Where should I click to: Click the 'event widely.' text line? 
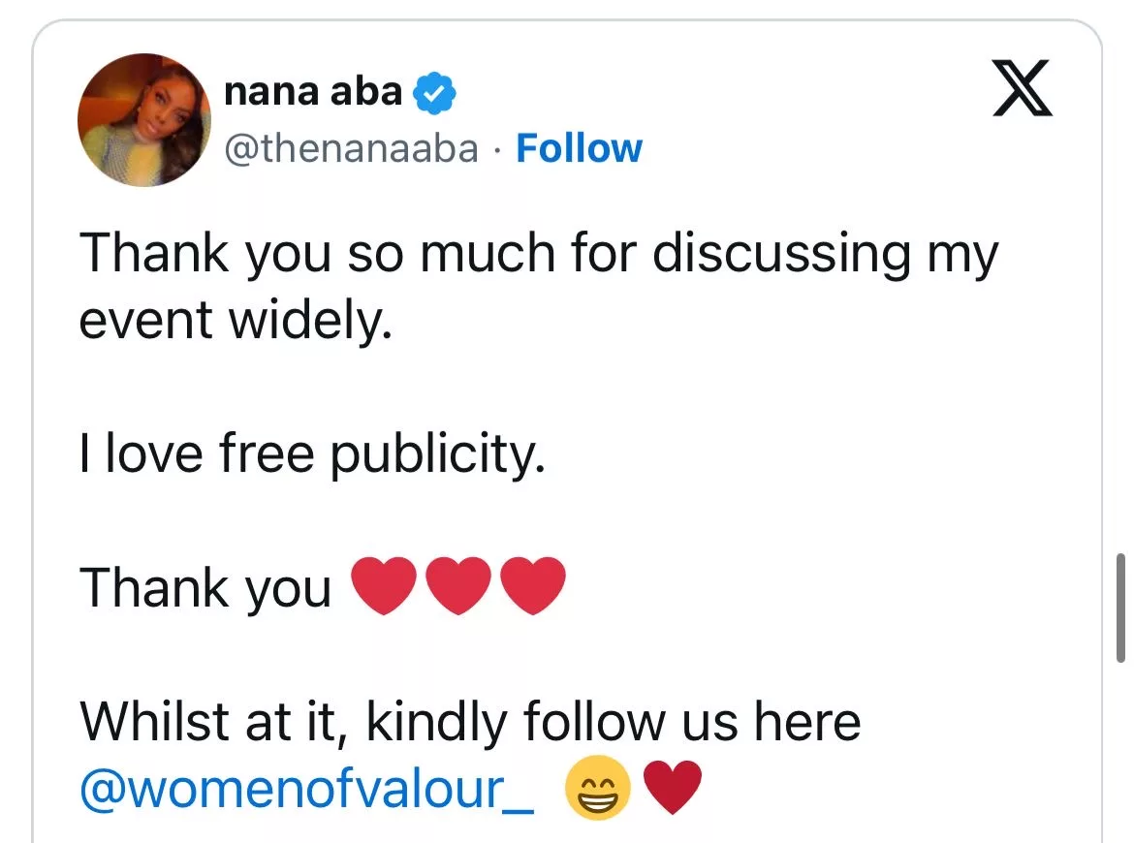236,320
